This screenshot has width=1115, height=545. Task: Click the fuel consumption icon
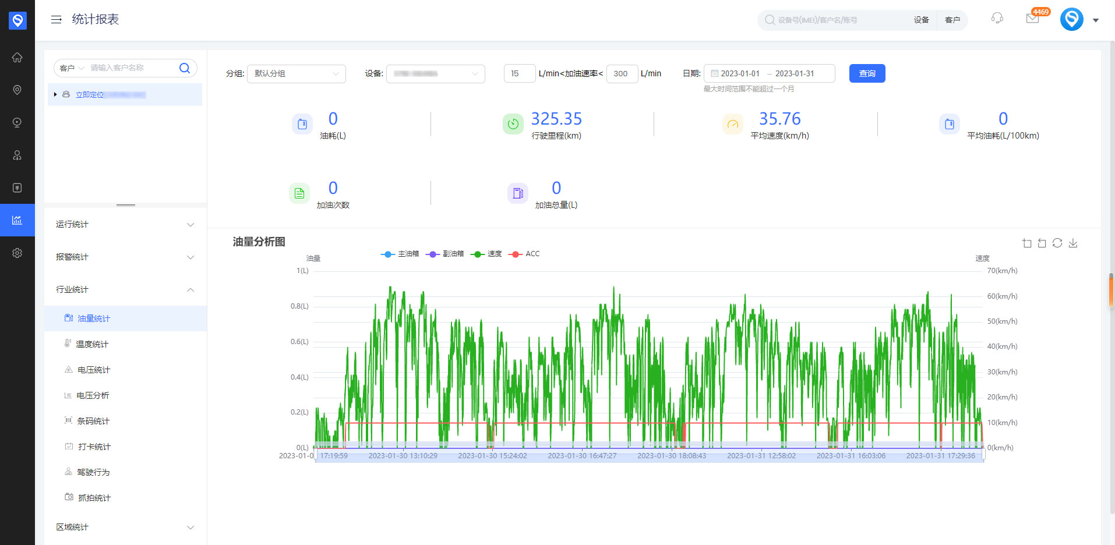pyautogui.click(x=302, y=124)
